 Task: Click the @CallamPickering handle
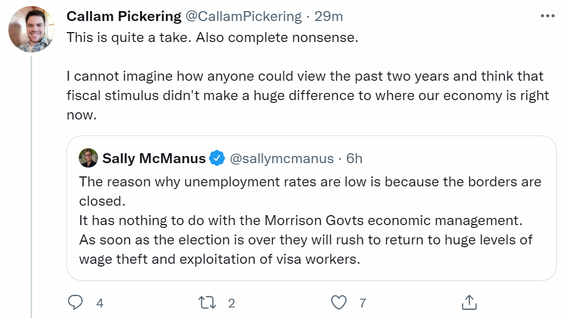(x=243, y=17)
